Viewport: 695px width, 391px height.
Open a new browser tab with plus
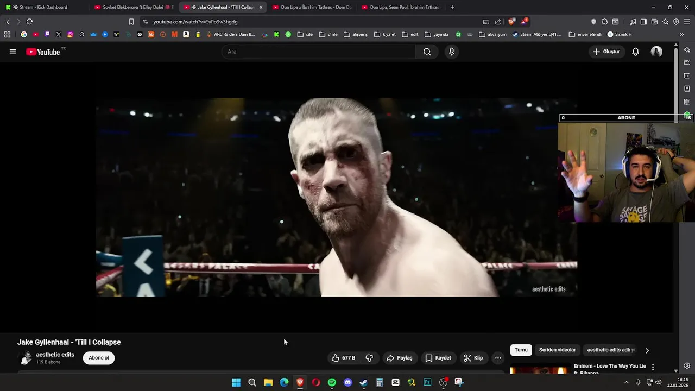452,7
